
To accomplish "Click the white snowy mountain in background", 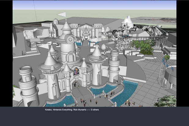I will tap(127, 21).
